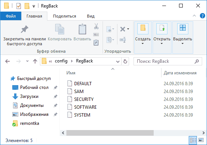Open the Открыть dropdown arrow
Screen dimensions: 207x145
point(161,43)
